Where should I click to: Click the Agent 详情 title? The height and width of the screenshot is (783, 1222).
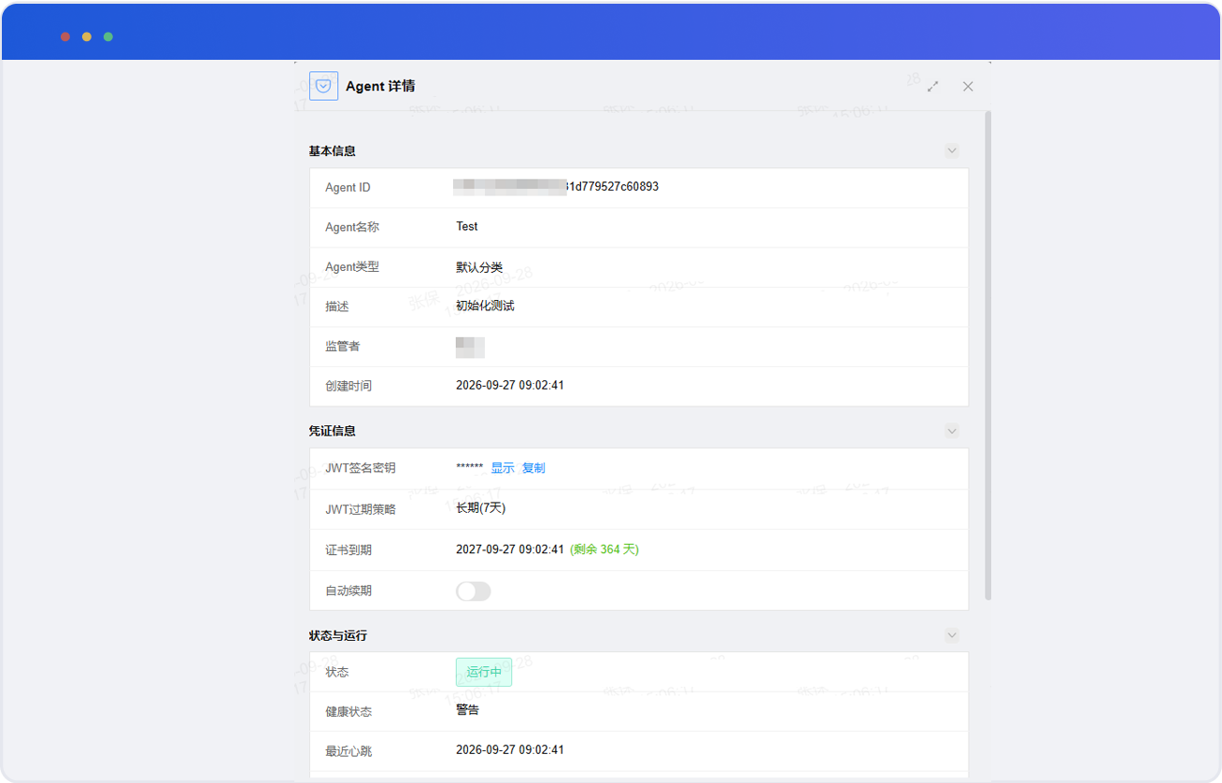pyautogui.click(x=380, y=86)
